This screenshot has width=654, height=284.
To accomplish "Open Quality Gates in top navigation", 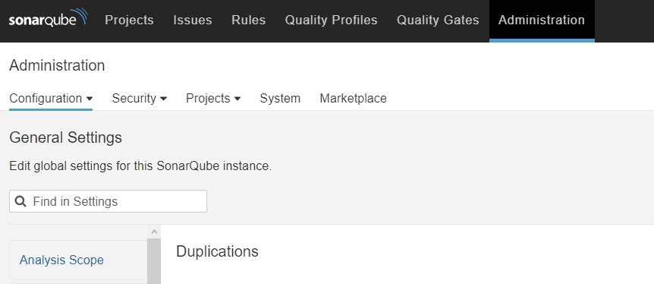I will coord(438,20).
